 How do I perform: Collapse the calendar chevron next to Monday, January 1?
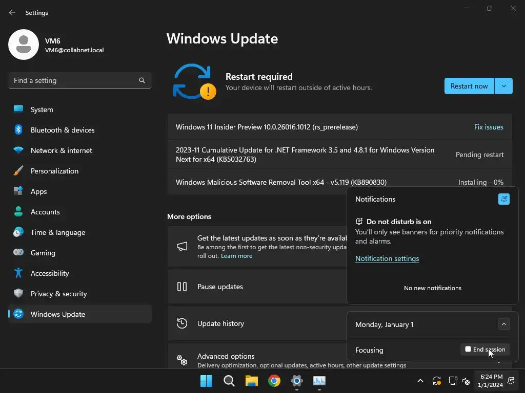pyautogui.click(x=503, y=324)
